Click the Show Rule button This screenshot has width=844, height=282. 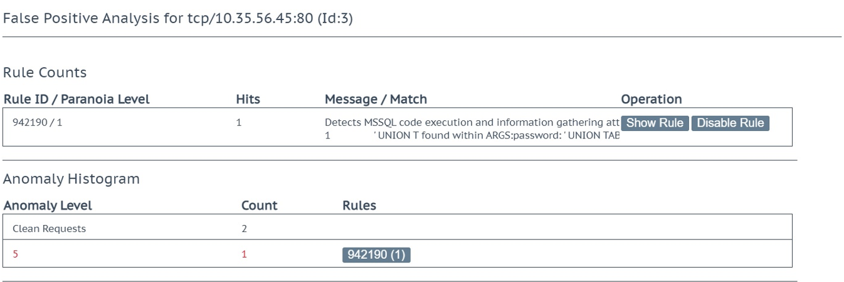point(655,123)
